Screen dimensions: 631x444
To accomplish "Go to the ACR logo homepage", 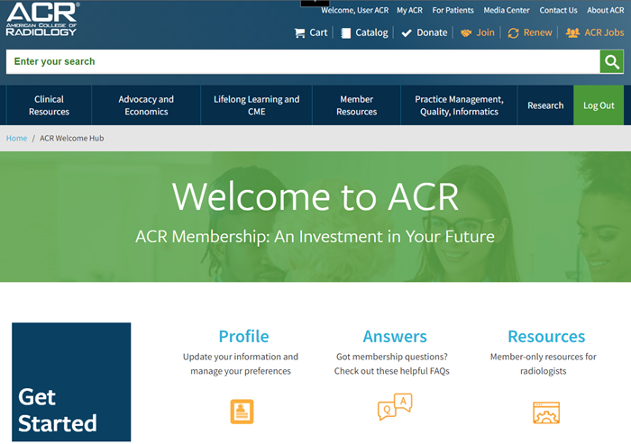I will coord(42,19).
